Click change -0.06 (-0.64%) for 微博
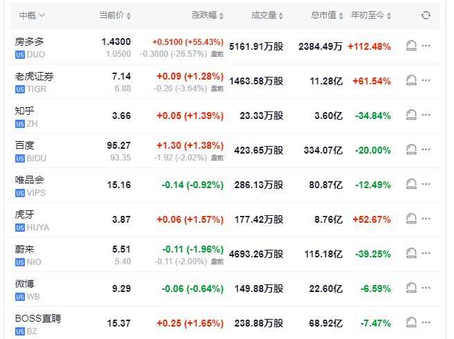The width and height of the screenshot is (454, 339). [193, 288]
